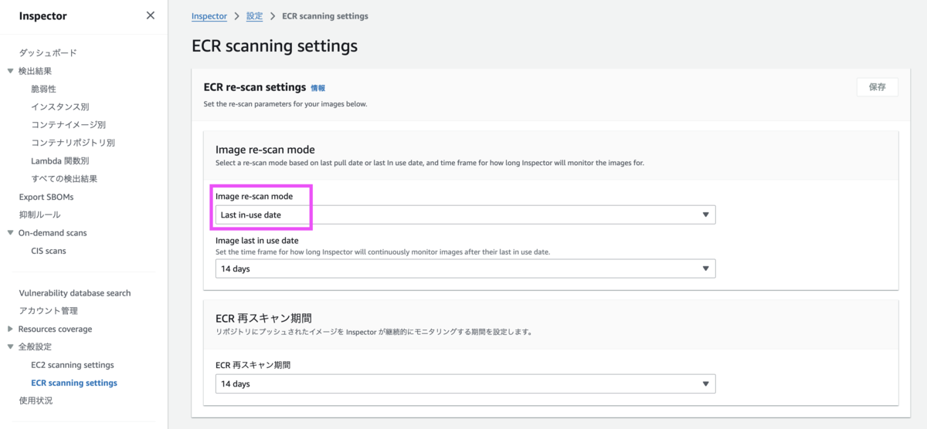Expand the Resources coverage arrow

pyautogui.click(x=10, y=329)
